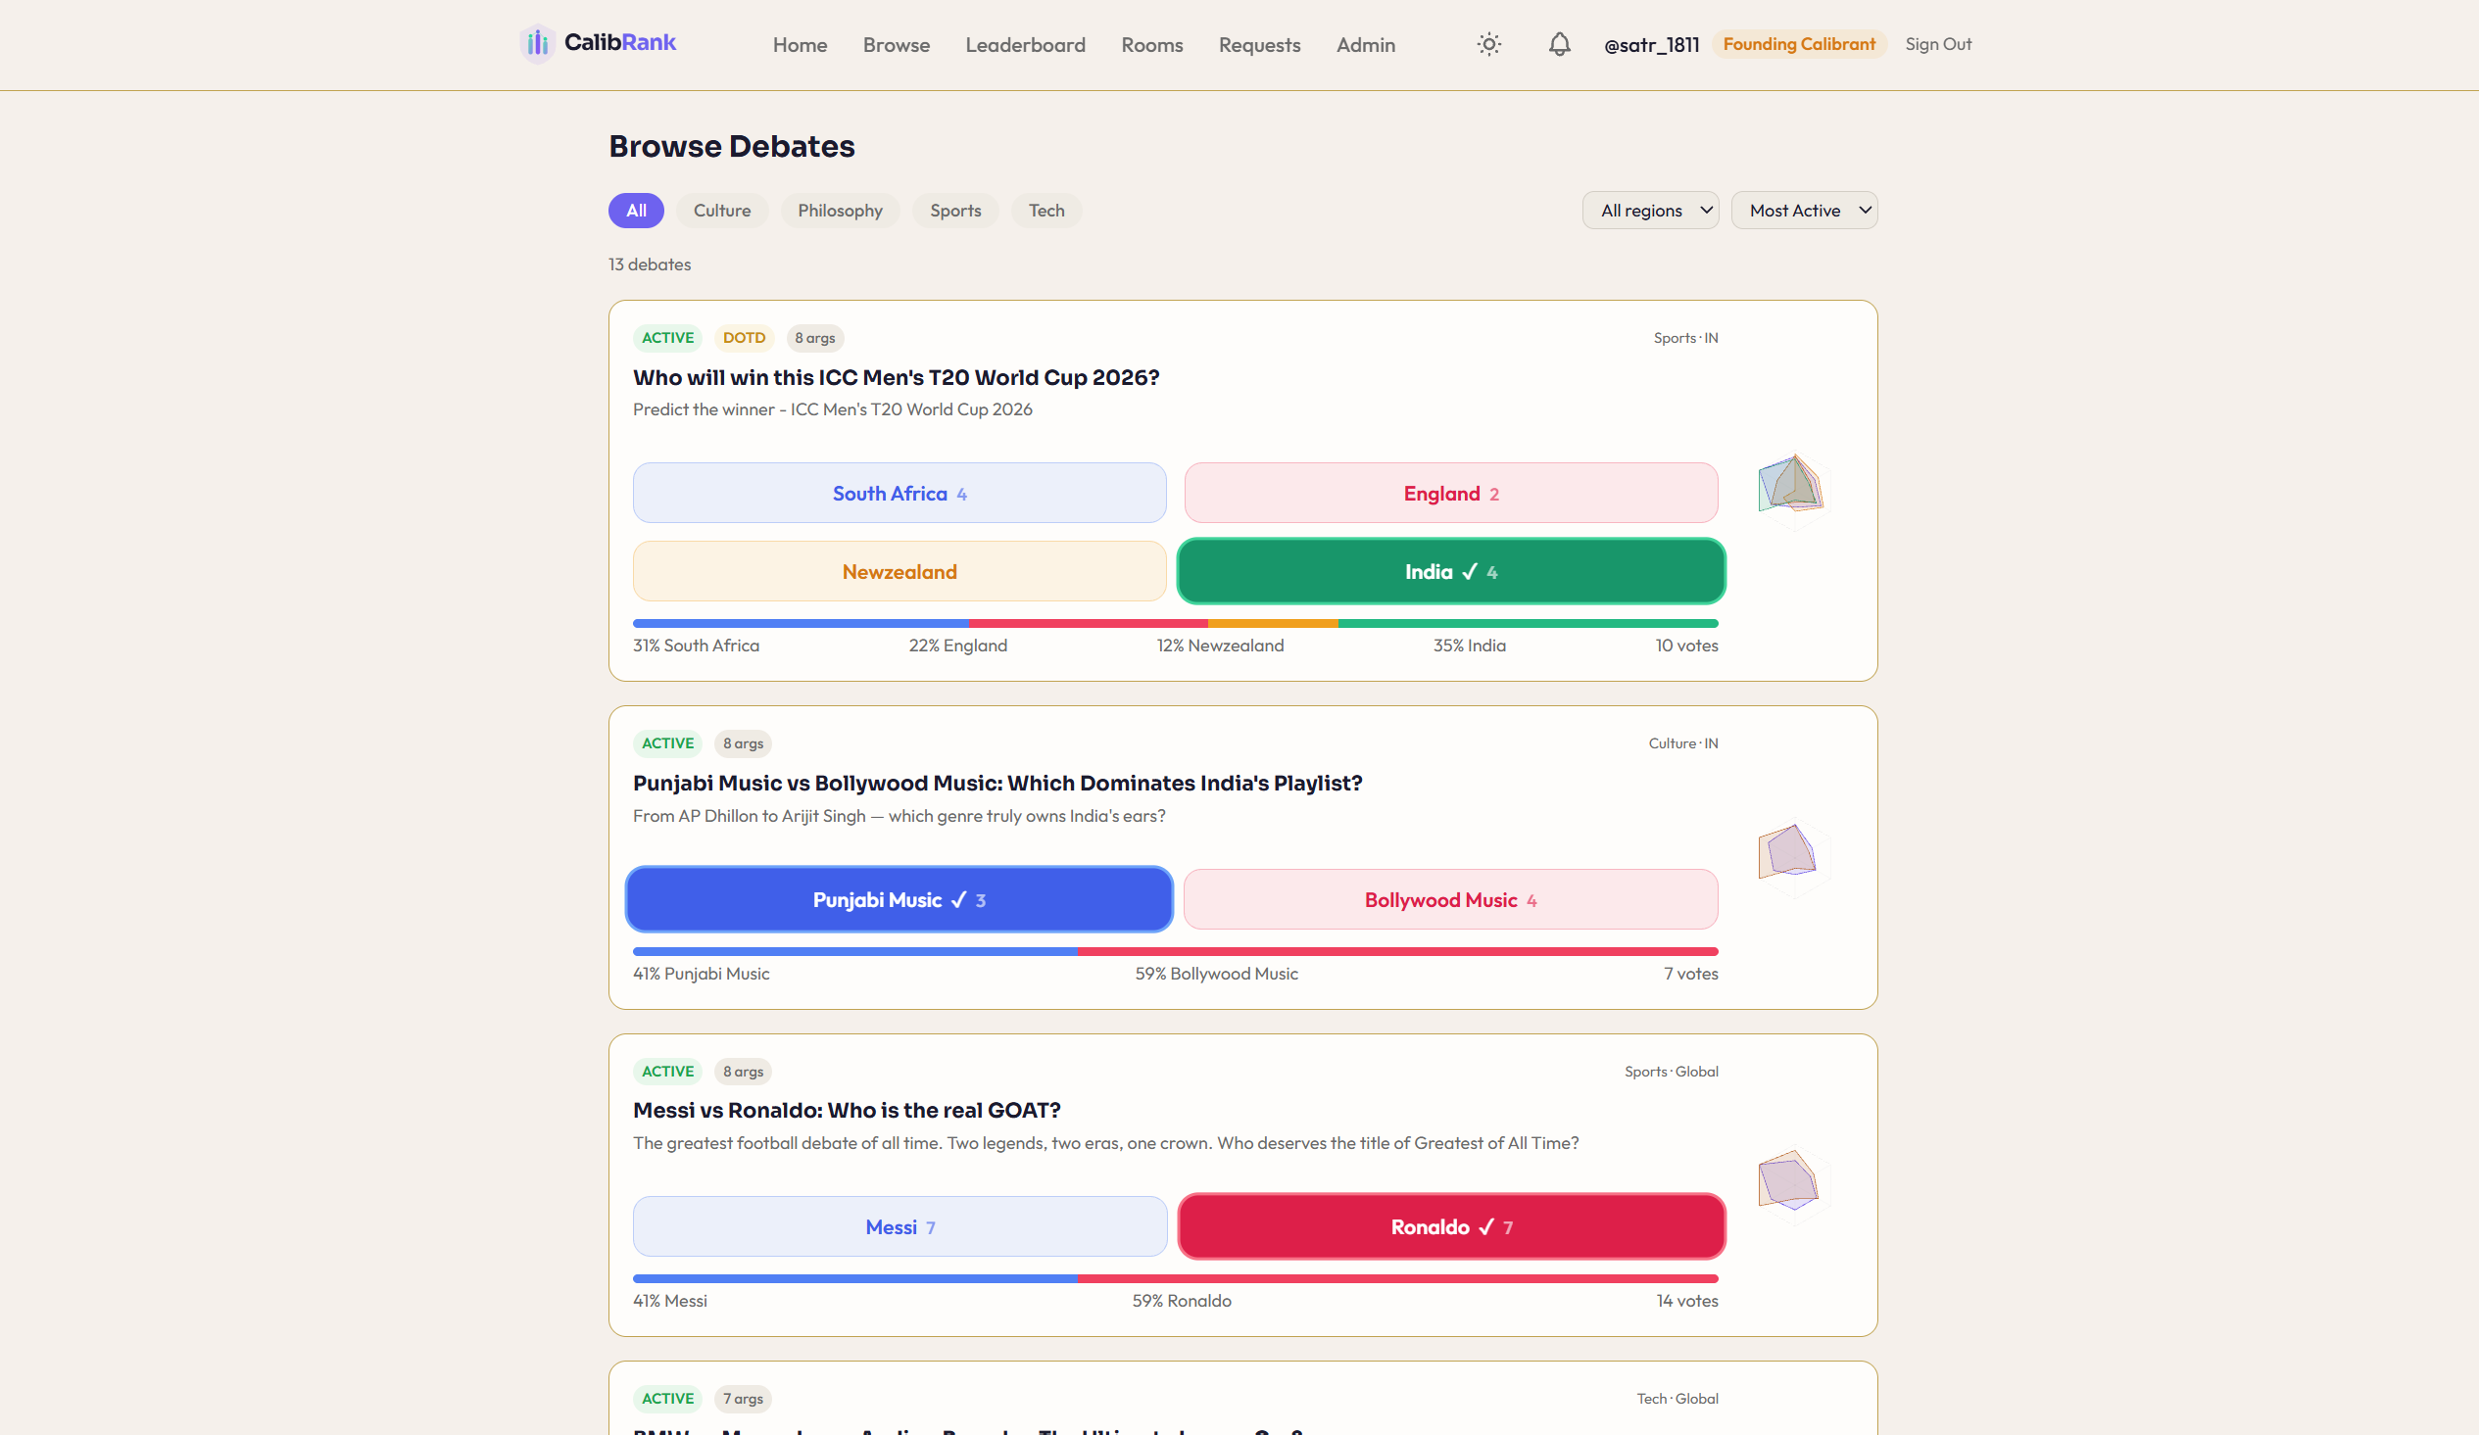Open the notifications bell
The width and height of the screenshot is (2479, 1435).
(x=1558, y=44)
